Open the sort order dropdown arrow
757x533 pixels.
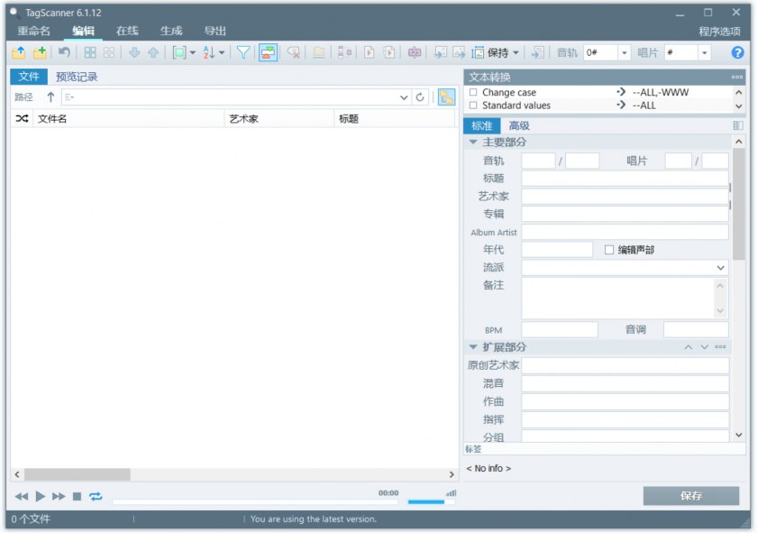222,52
